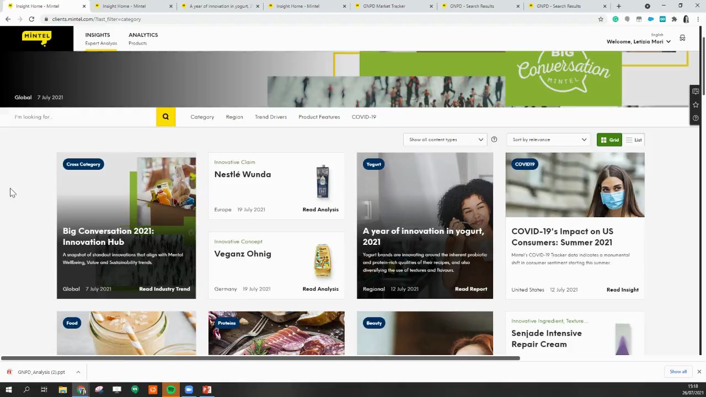
Task: Click COVID-19's Impact on US Consumers title
Action: pos(562,237)
